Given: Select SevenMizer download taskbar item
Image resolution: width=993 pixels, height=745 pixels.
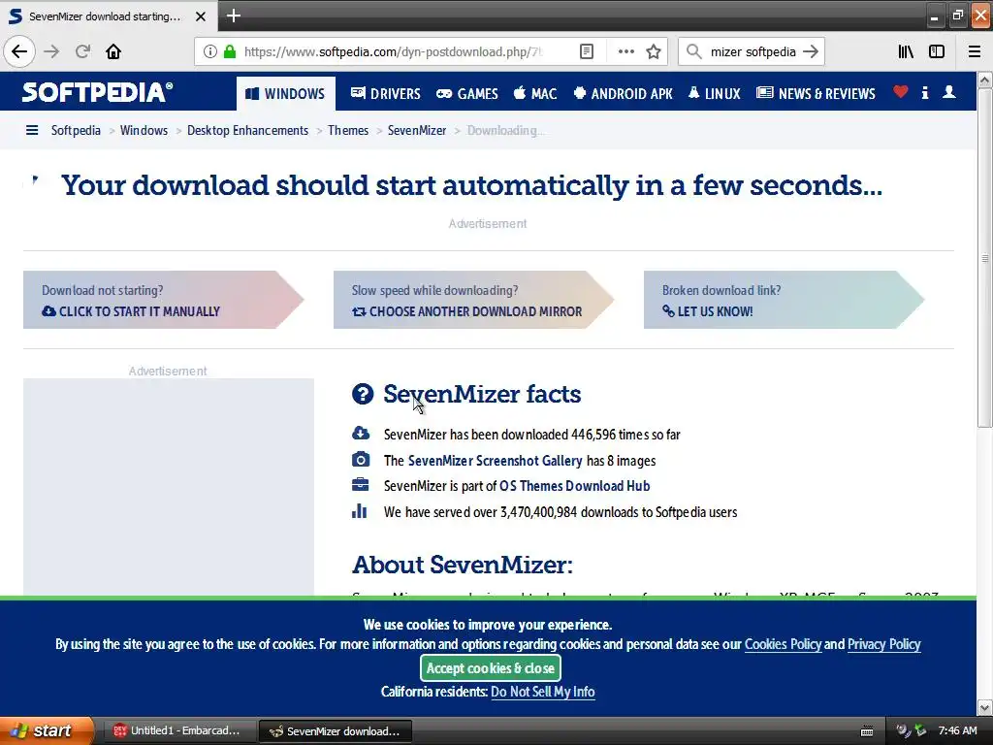Looking at the screenshot, I should pos(336,731).
